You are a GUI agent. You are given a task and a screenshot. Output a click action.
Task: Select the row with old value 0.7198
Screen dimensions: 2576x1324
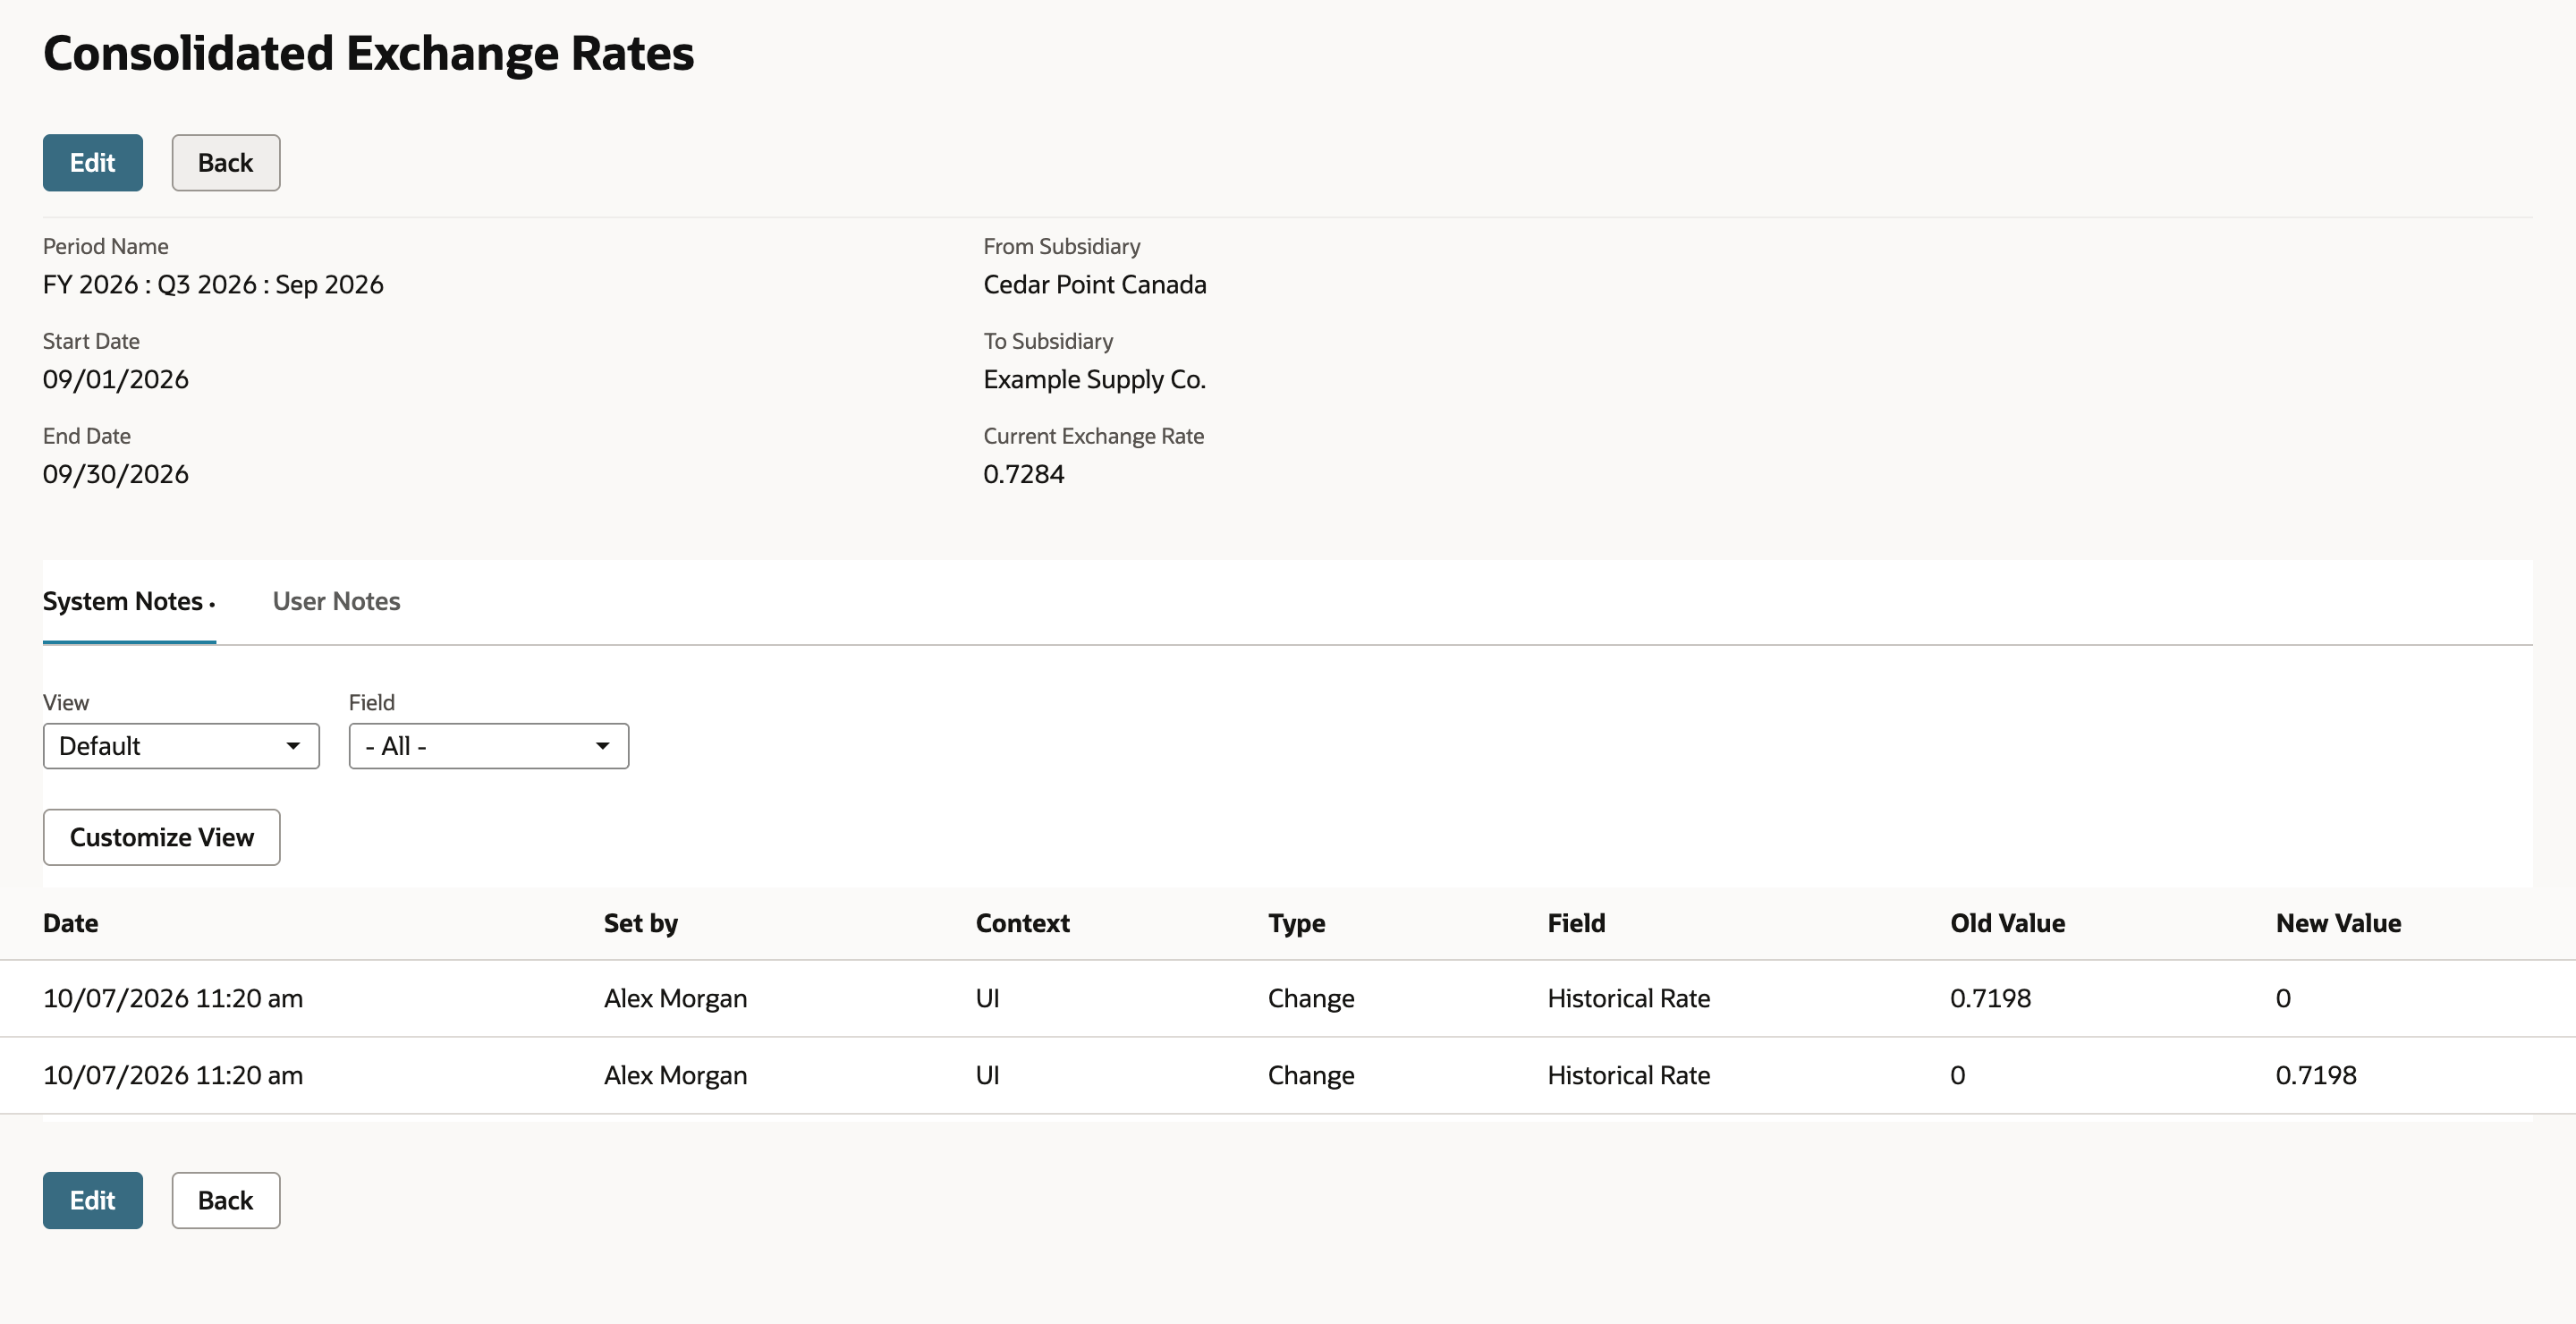1288,998
